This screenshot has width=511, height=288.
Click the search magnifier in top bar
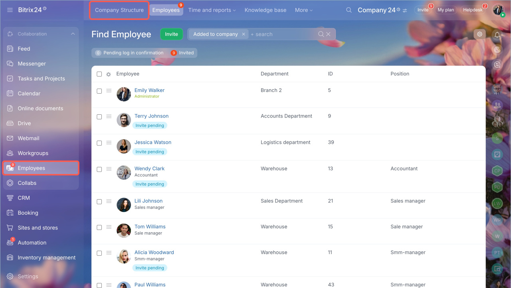pyautogui.click(x=349, y=10)
